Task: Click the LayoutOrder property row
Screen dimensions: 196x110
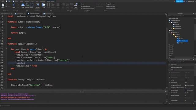Action: click(x=182, y=101)
